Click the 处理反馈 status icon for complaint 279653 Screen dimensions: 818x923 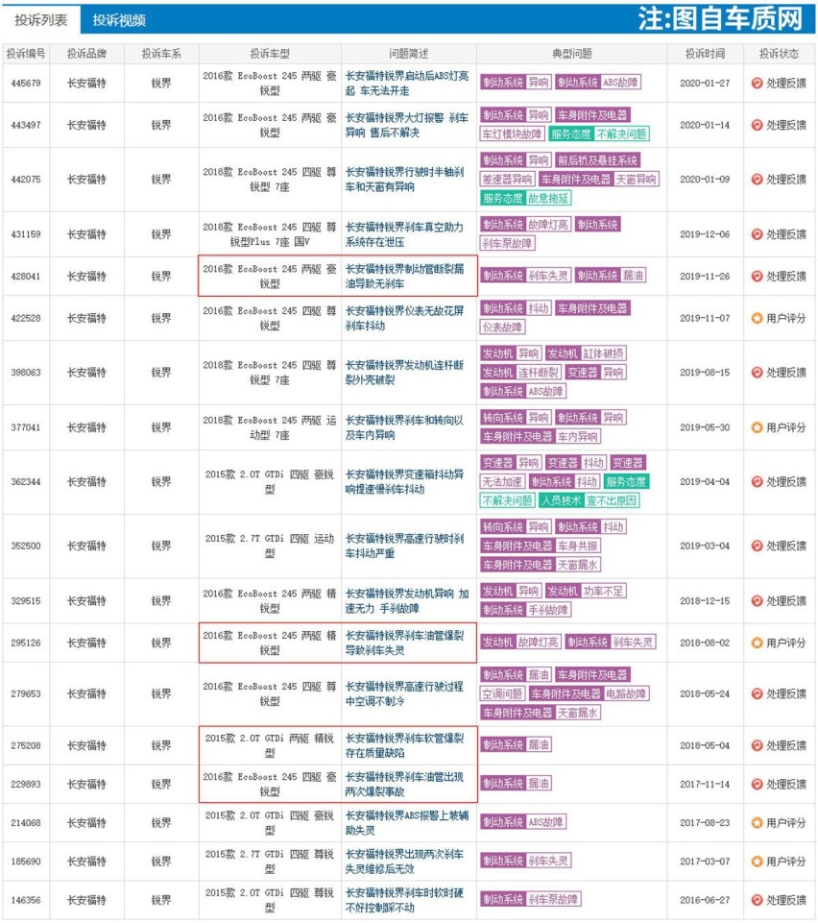[757, 693]
